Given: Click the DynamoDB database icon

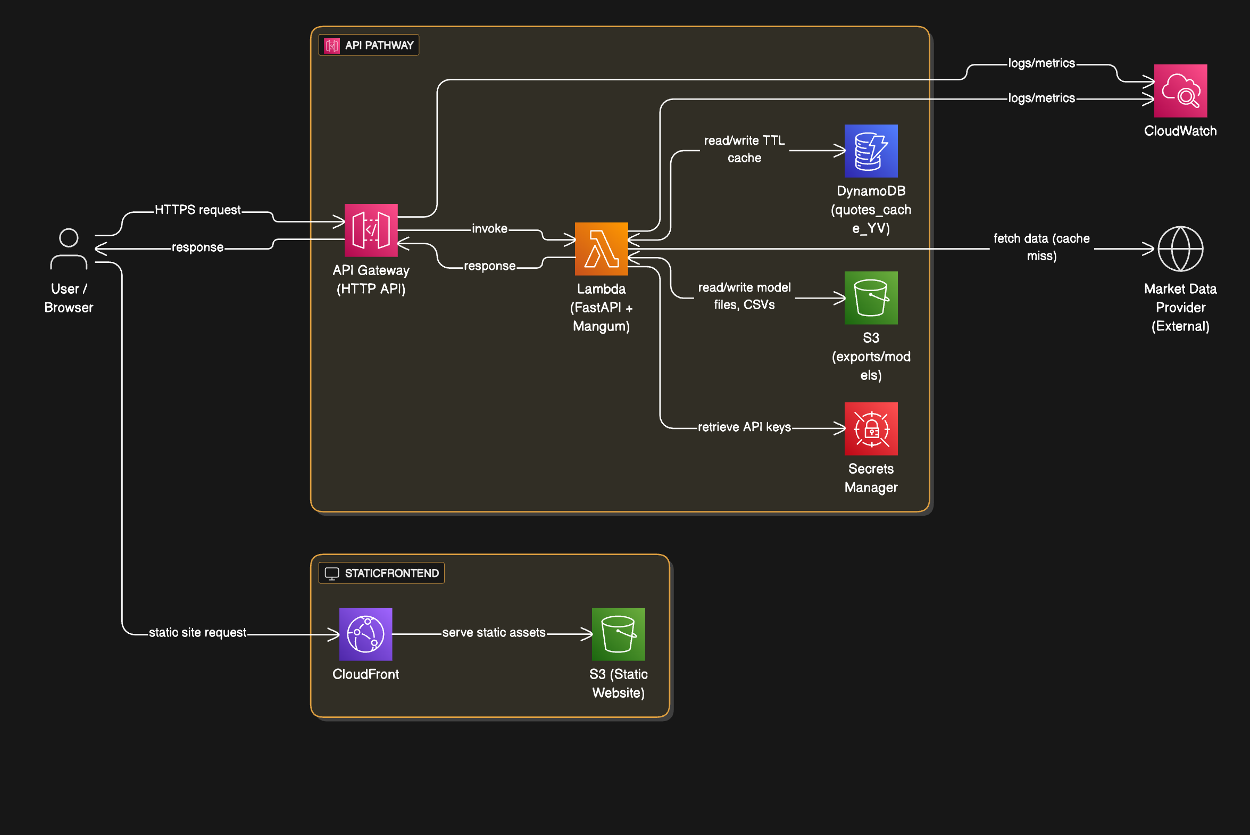Looking at the screenshot, I should coord(871,151).
